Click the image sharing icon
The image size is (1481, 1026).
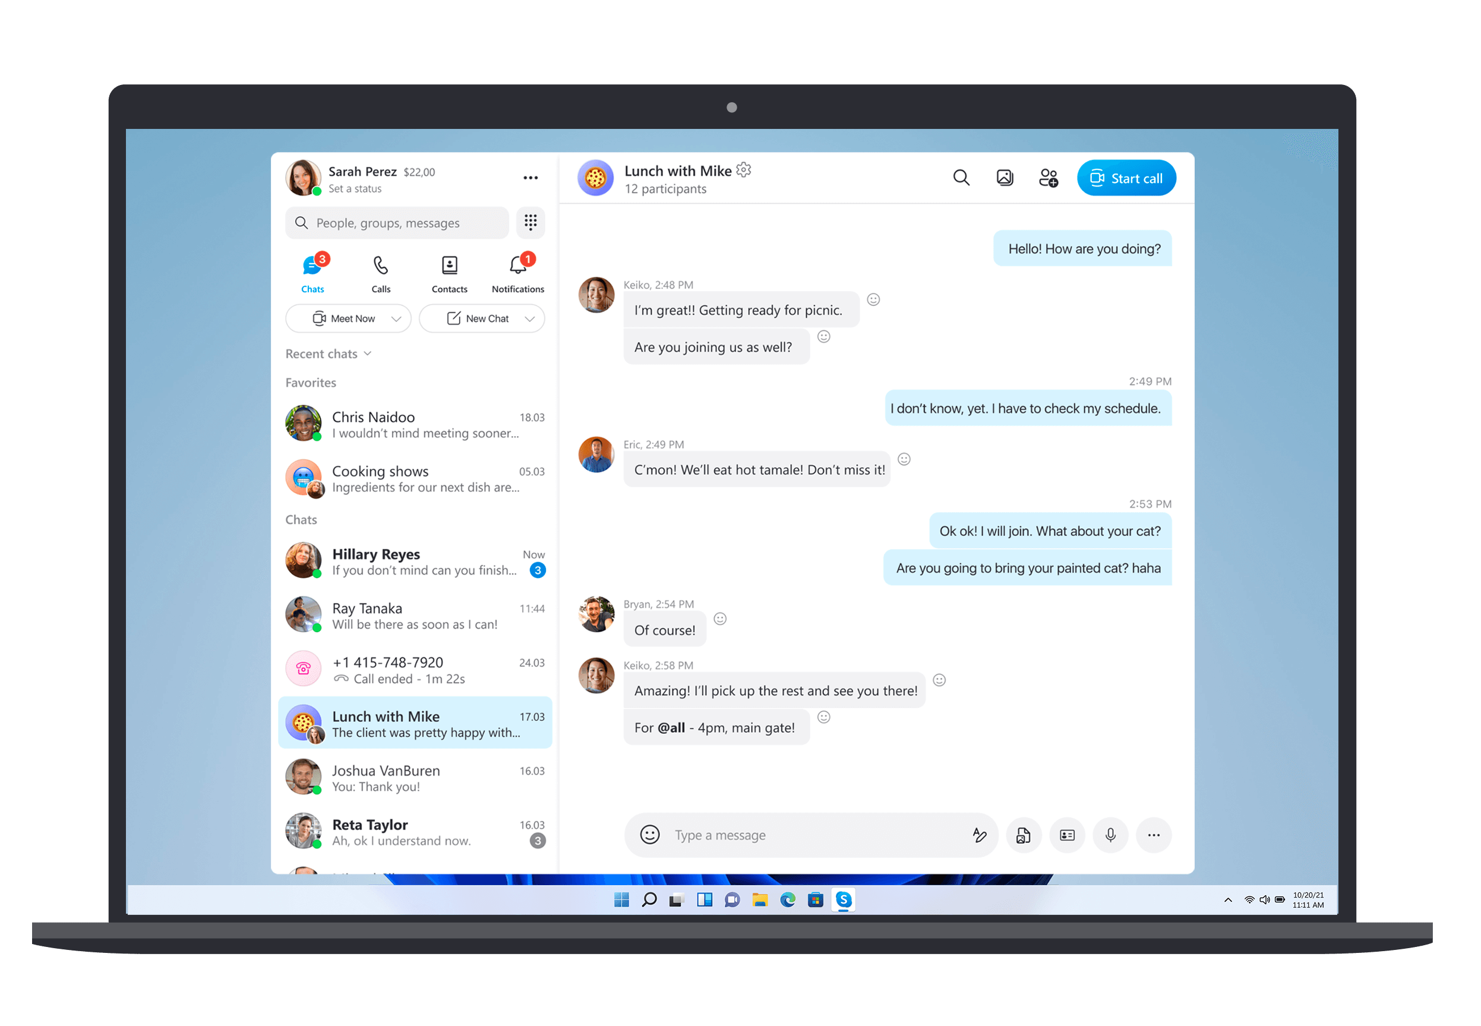(1006, 179)
